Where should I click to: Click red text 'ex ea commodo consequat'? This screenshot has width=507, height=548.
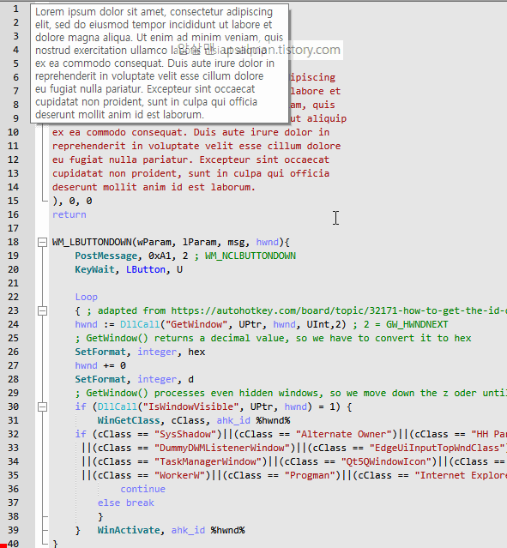point(118,132)
